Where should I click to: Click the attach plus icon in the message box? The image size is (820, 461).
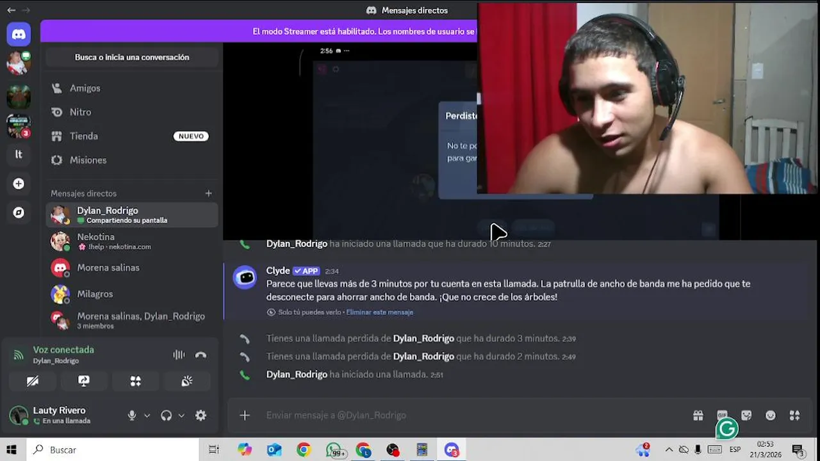tap(245, 416)
